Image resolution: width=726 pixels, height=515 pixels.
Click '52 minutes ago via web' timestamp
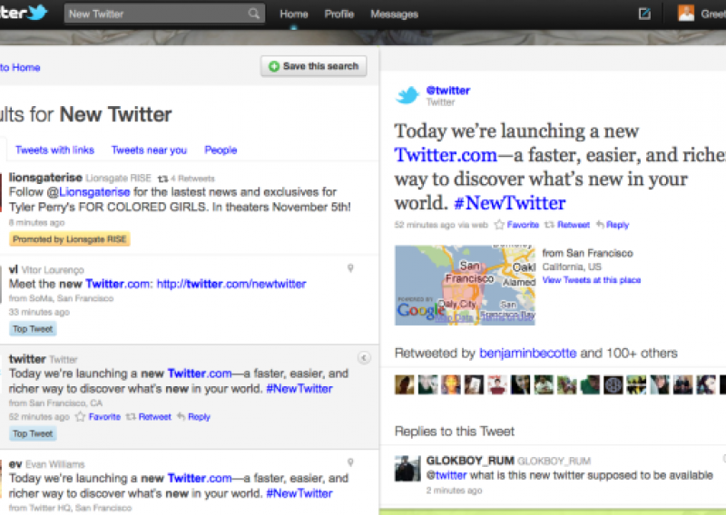pos(441,225)
